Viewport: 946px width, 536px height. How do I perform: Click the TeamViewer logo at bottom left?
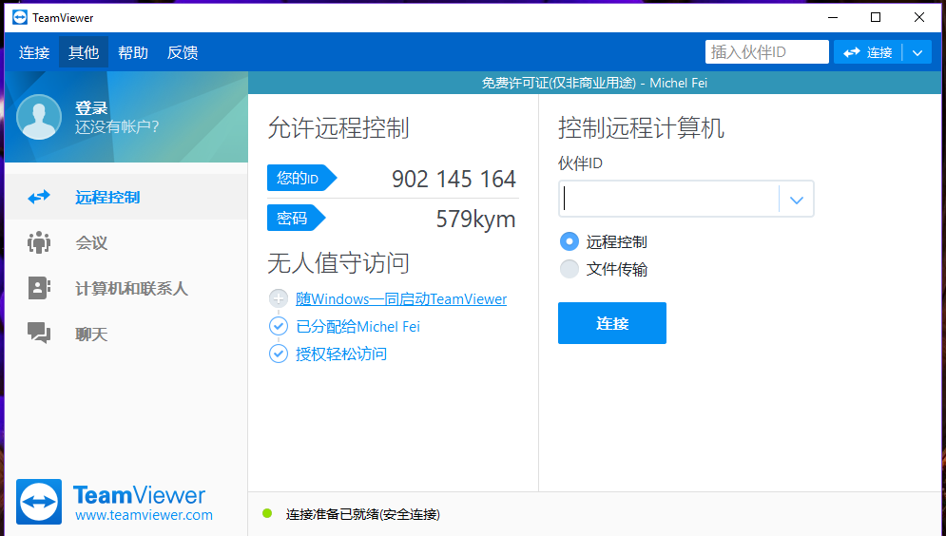click(39, 502)
